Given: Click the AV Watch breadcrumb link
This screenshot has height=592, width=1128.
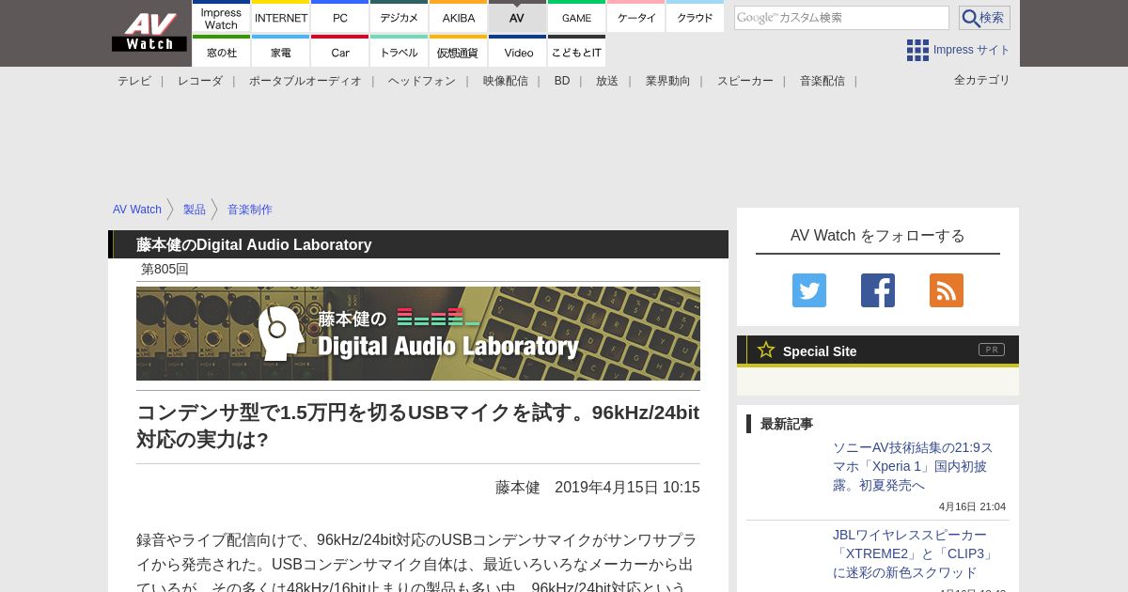Looking at the screenshot, I should click(x=137, y=210).
